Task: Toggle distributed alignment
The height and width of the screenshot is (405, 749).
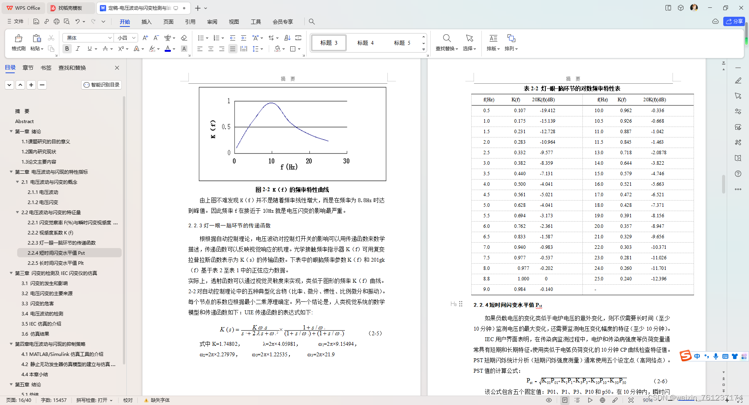Action: (x=244, y=49)
